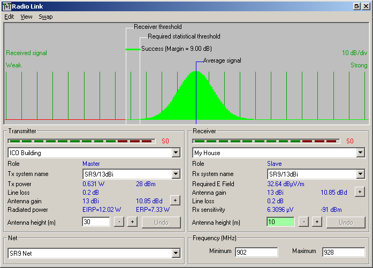The height and width of the screenshot is (268, 373).
Task: Click the plus button beside transmitter antenna gain
Action: (174, 200)
